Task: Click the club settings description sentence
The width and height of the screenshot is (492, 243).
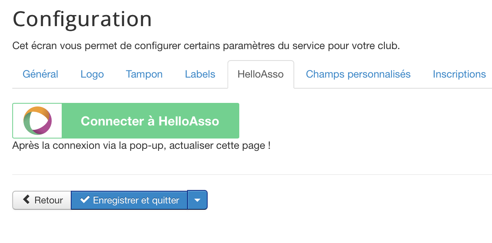Action: tap(206, 46)
